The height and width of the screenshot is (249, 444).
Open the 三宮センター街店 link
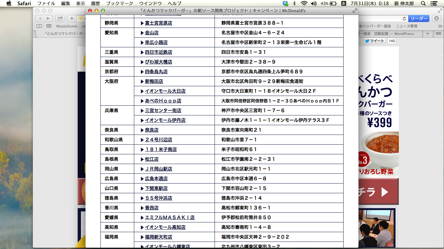(163, 111)
